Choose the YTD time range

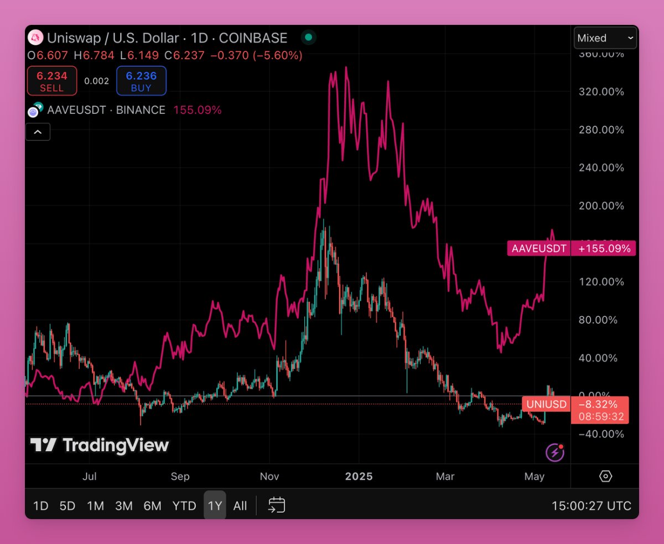tap(184, 505)
